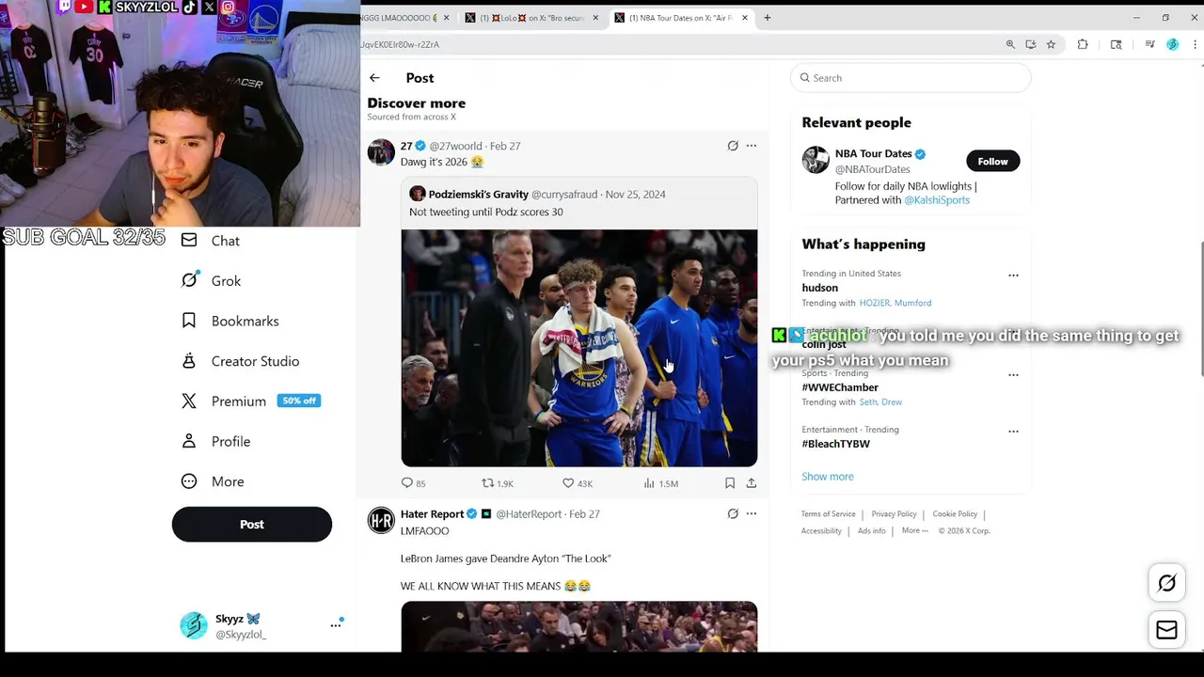Follow NBA Tour Dates
This screenshot has width=1204, height=677.
tap(992, 161)
